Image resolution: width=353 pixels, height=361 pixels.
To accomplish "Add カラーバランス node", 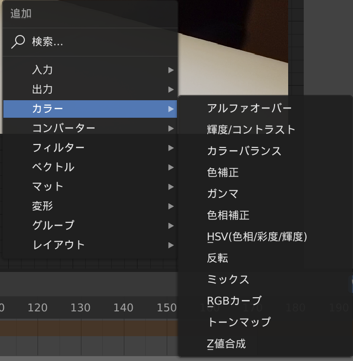I will pos(265,151).
